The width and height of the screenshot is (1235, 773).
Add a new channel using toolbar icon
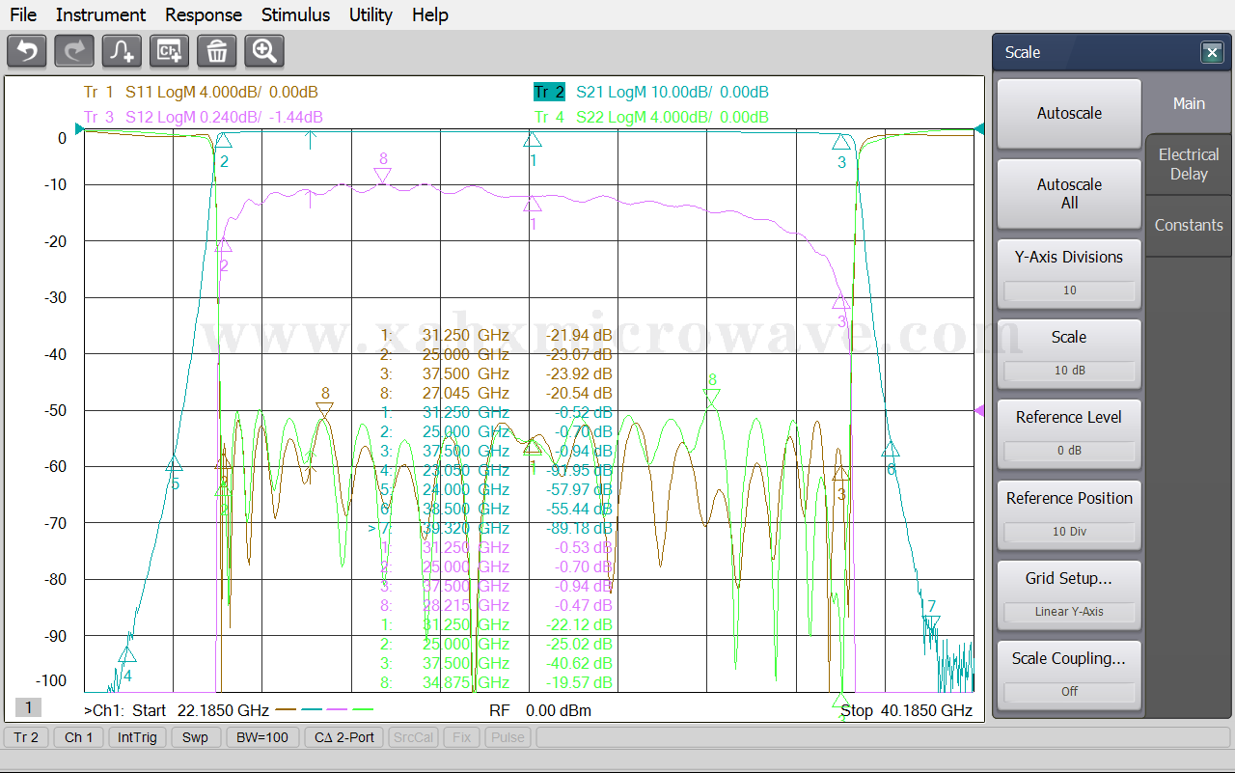pyautogui.click(x=169, y=51)
